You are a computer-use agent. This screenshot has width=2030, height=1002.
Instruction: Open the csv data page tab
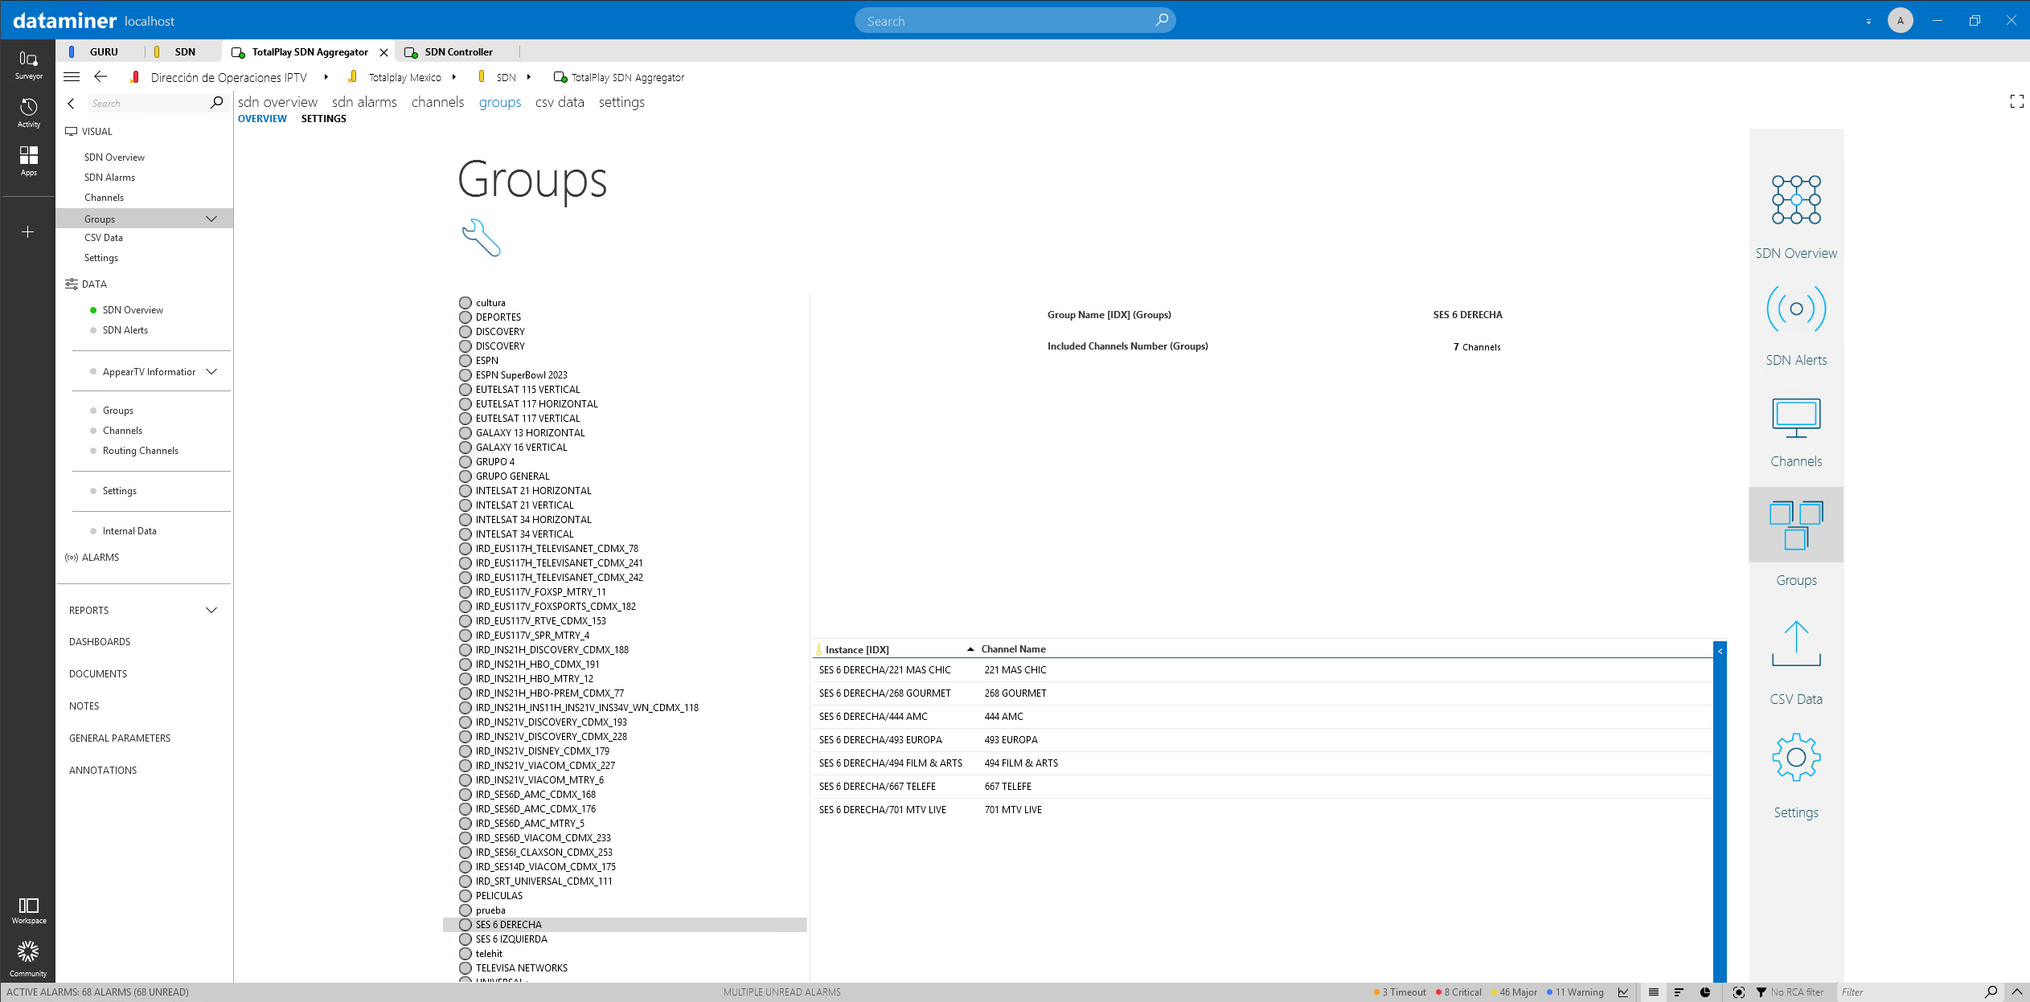[560, 102]
